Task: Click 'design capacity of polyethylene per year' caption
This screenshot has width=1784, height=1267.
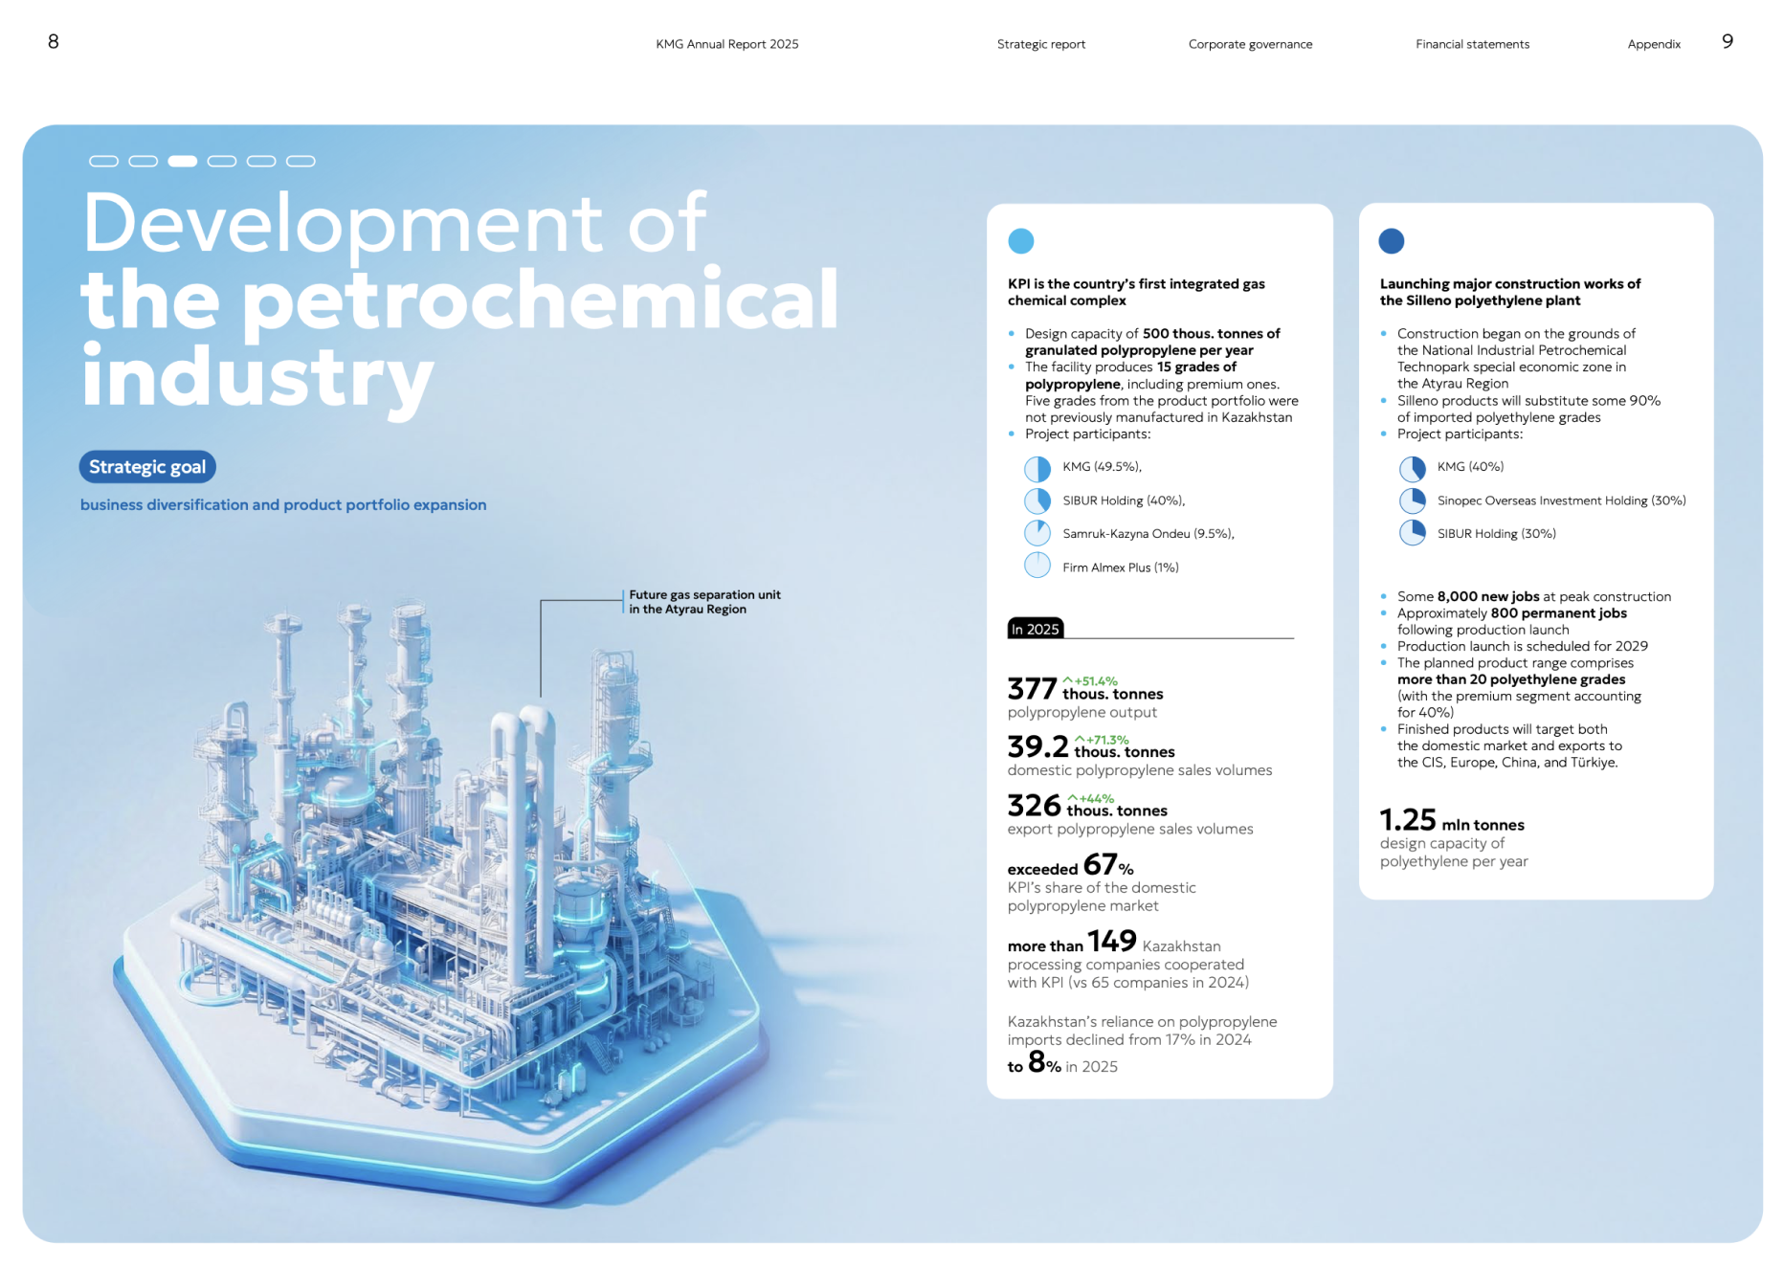Action: click(x=1454, y=853)
